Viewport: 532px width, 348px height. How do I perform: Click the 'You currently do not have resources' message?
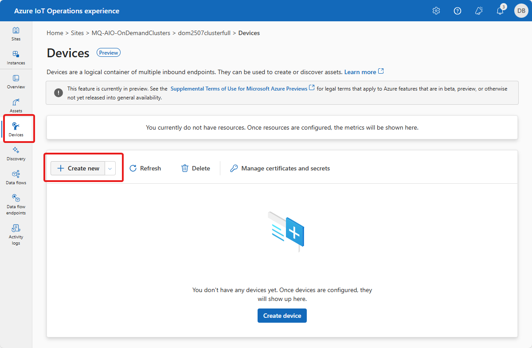(282, 127)
